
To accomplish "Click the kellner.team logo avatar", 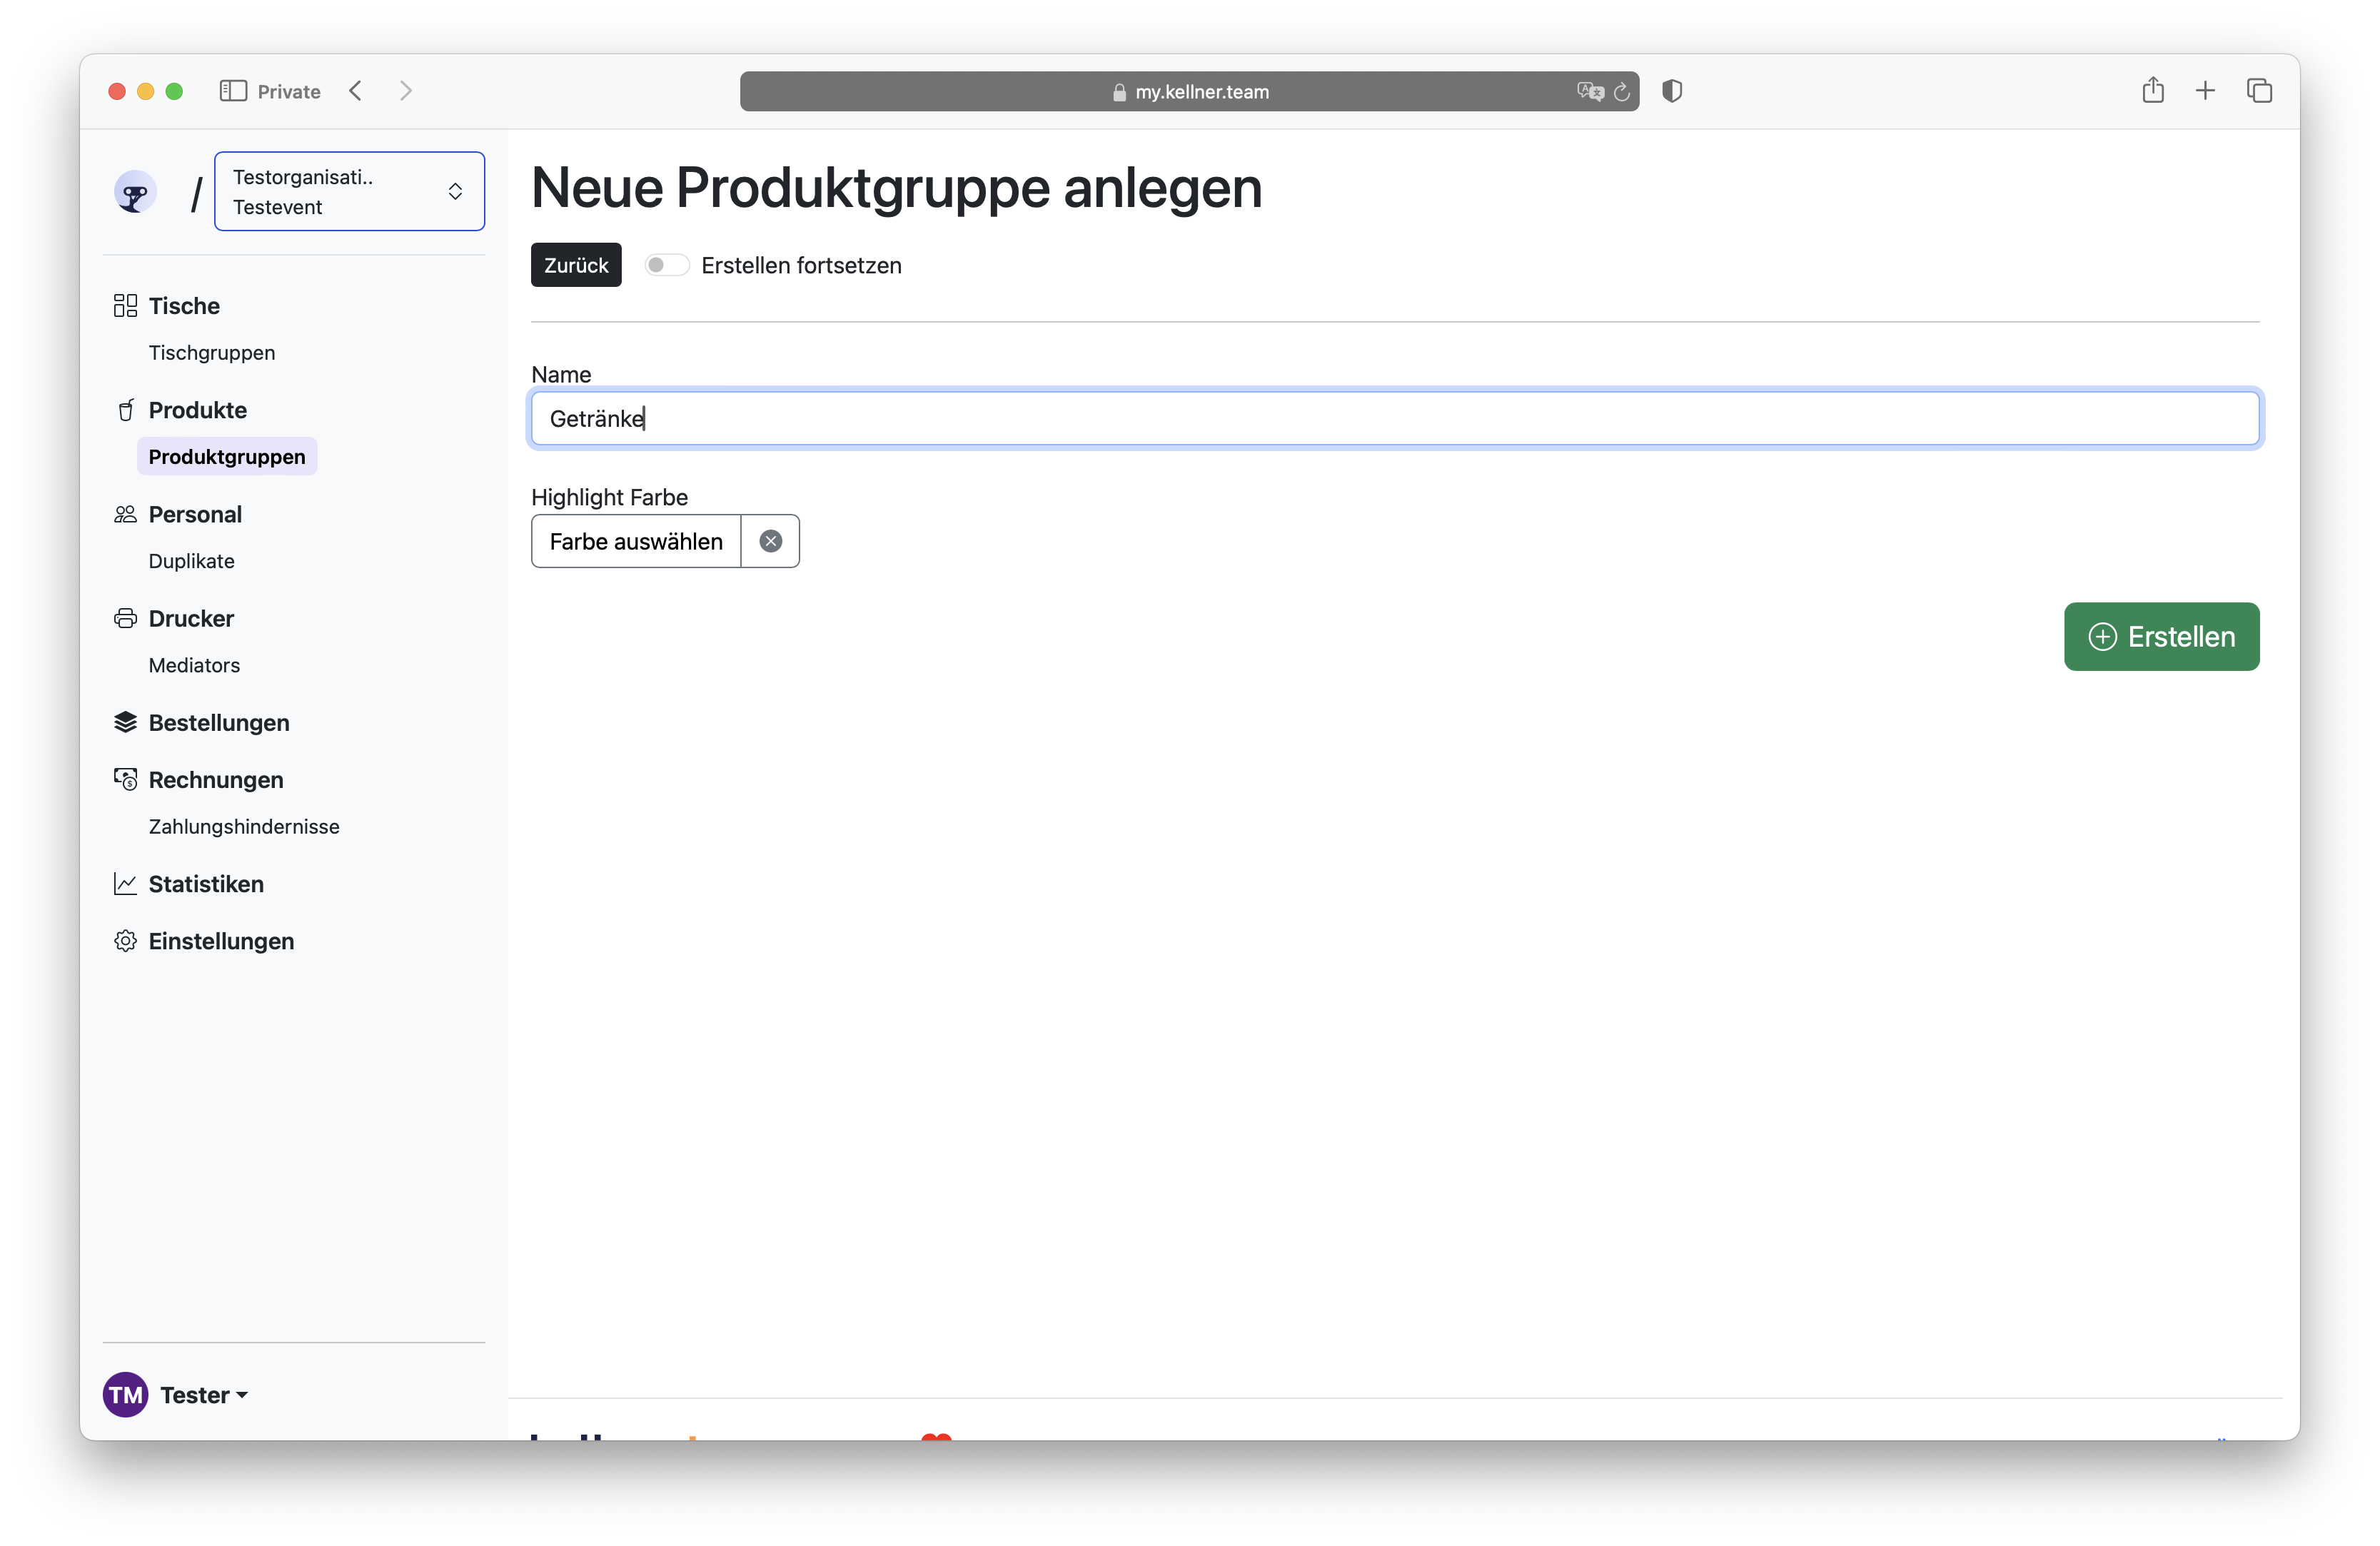I will 135,191.
